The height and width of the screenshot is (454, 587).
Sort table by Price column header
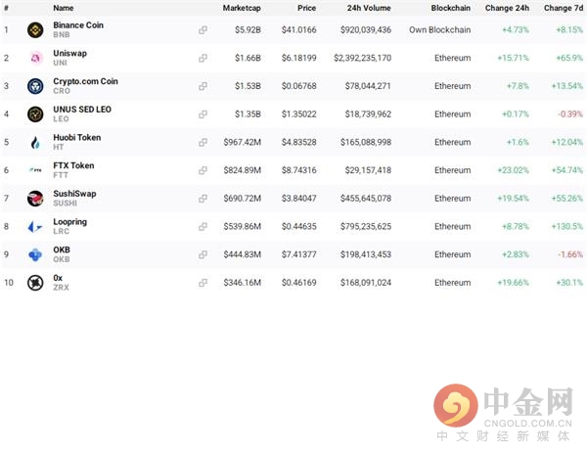click(306, 8)
